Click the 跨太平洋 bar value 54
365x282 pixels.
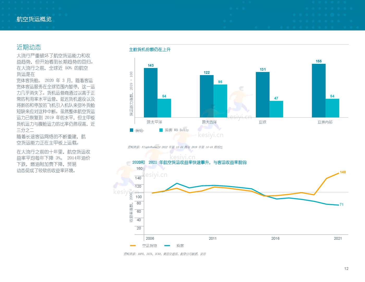click(x=164, y=96)
